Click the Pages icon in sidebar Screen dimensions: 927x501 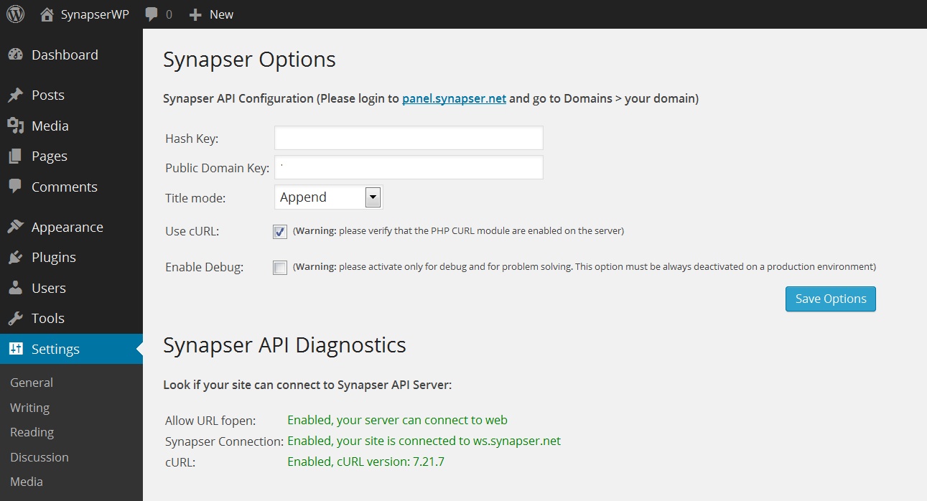16,156
